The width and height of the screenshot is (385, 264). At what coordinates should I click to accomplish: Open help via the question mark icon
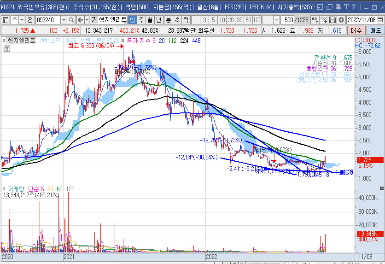[354, 7]
